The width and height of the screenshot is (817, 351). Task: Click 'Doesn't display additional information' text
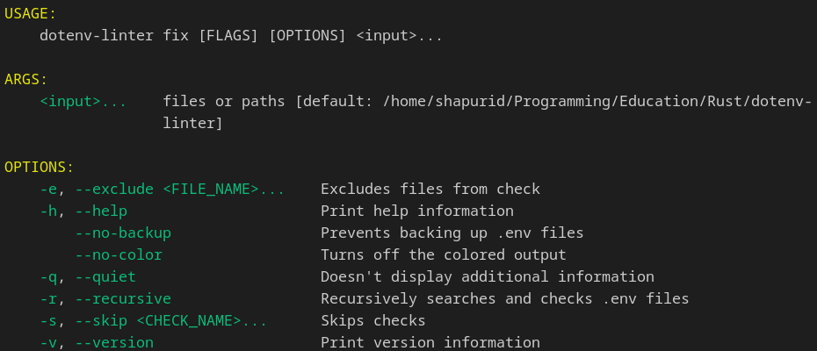pos(488,276)
